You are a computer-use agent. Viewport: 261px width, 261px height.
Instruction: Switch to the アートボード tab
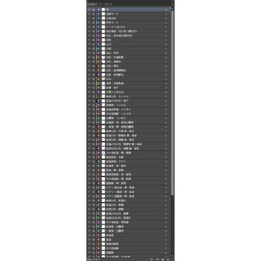coord(106,4)
